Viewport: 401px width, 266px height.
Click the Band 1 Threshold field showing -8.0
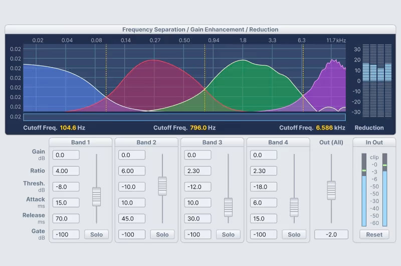coord(66,186)
